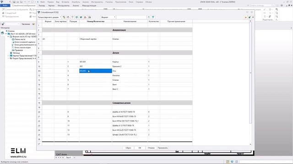This screenshot has width=293, height=164.
Task: Click the 'Сборочный чертёж' cell
Action: coord(96,39)
